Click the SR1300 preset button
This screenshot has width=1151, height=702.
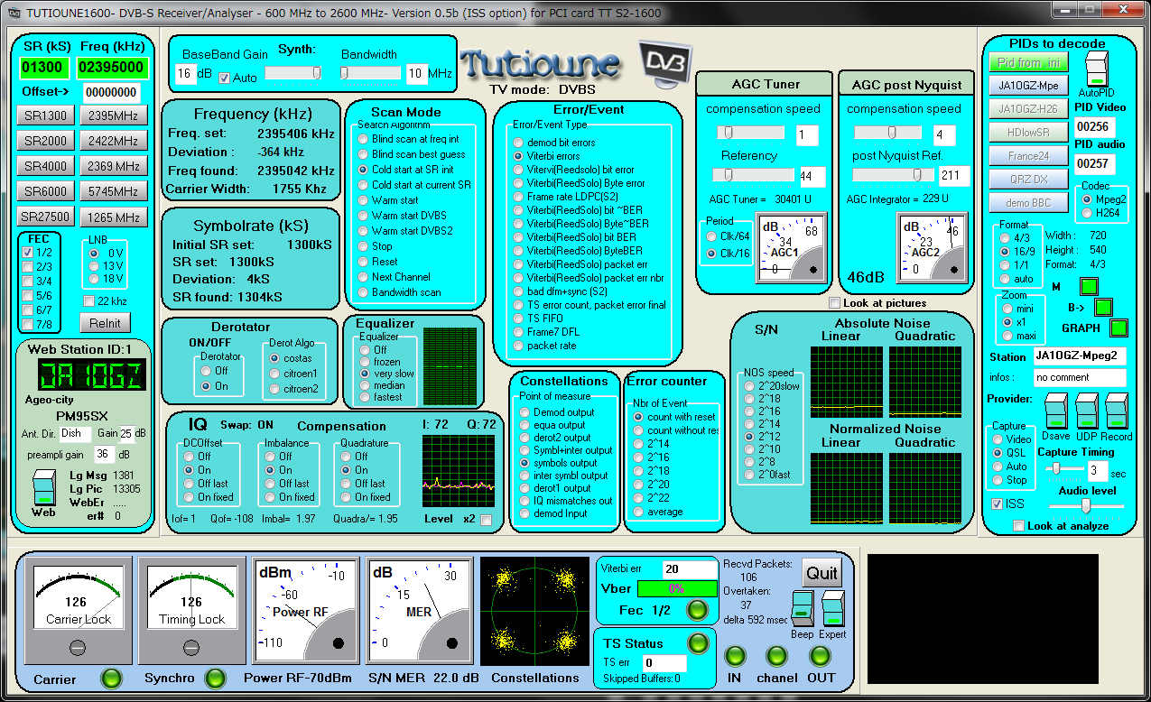45,115
